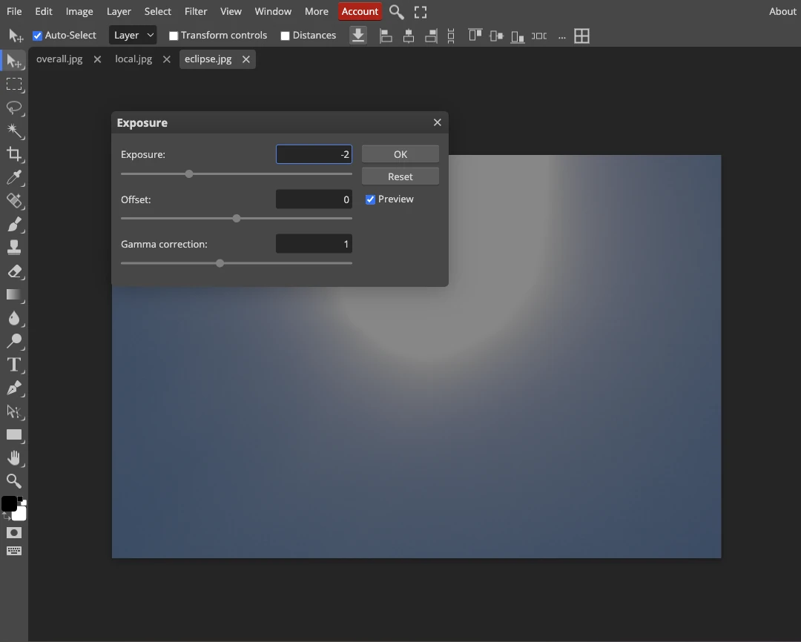
Task: Select the Eraser tool
Action: [x=14, y=271]
